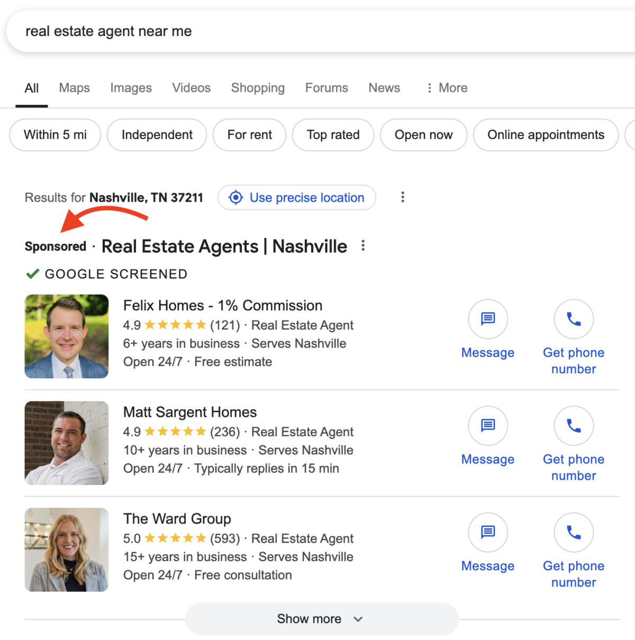Apply the Online appointments filter chip
This screenshot has height=640, width=635.
click(x=546, y=135)
